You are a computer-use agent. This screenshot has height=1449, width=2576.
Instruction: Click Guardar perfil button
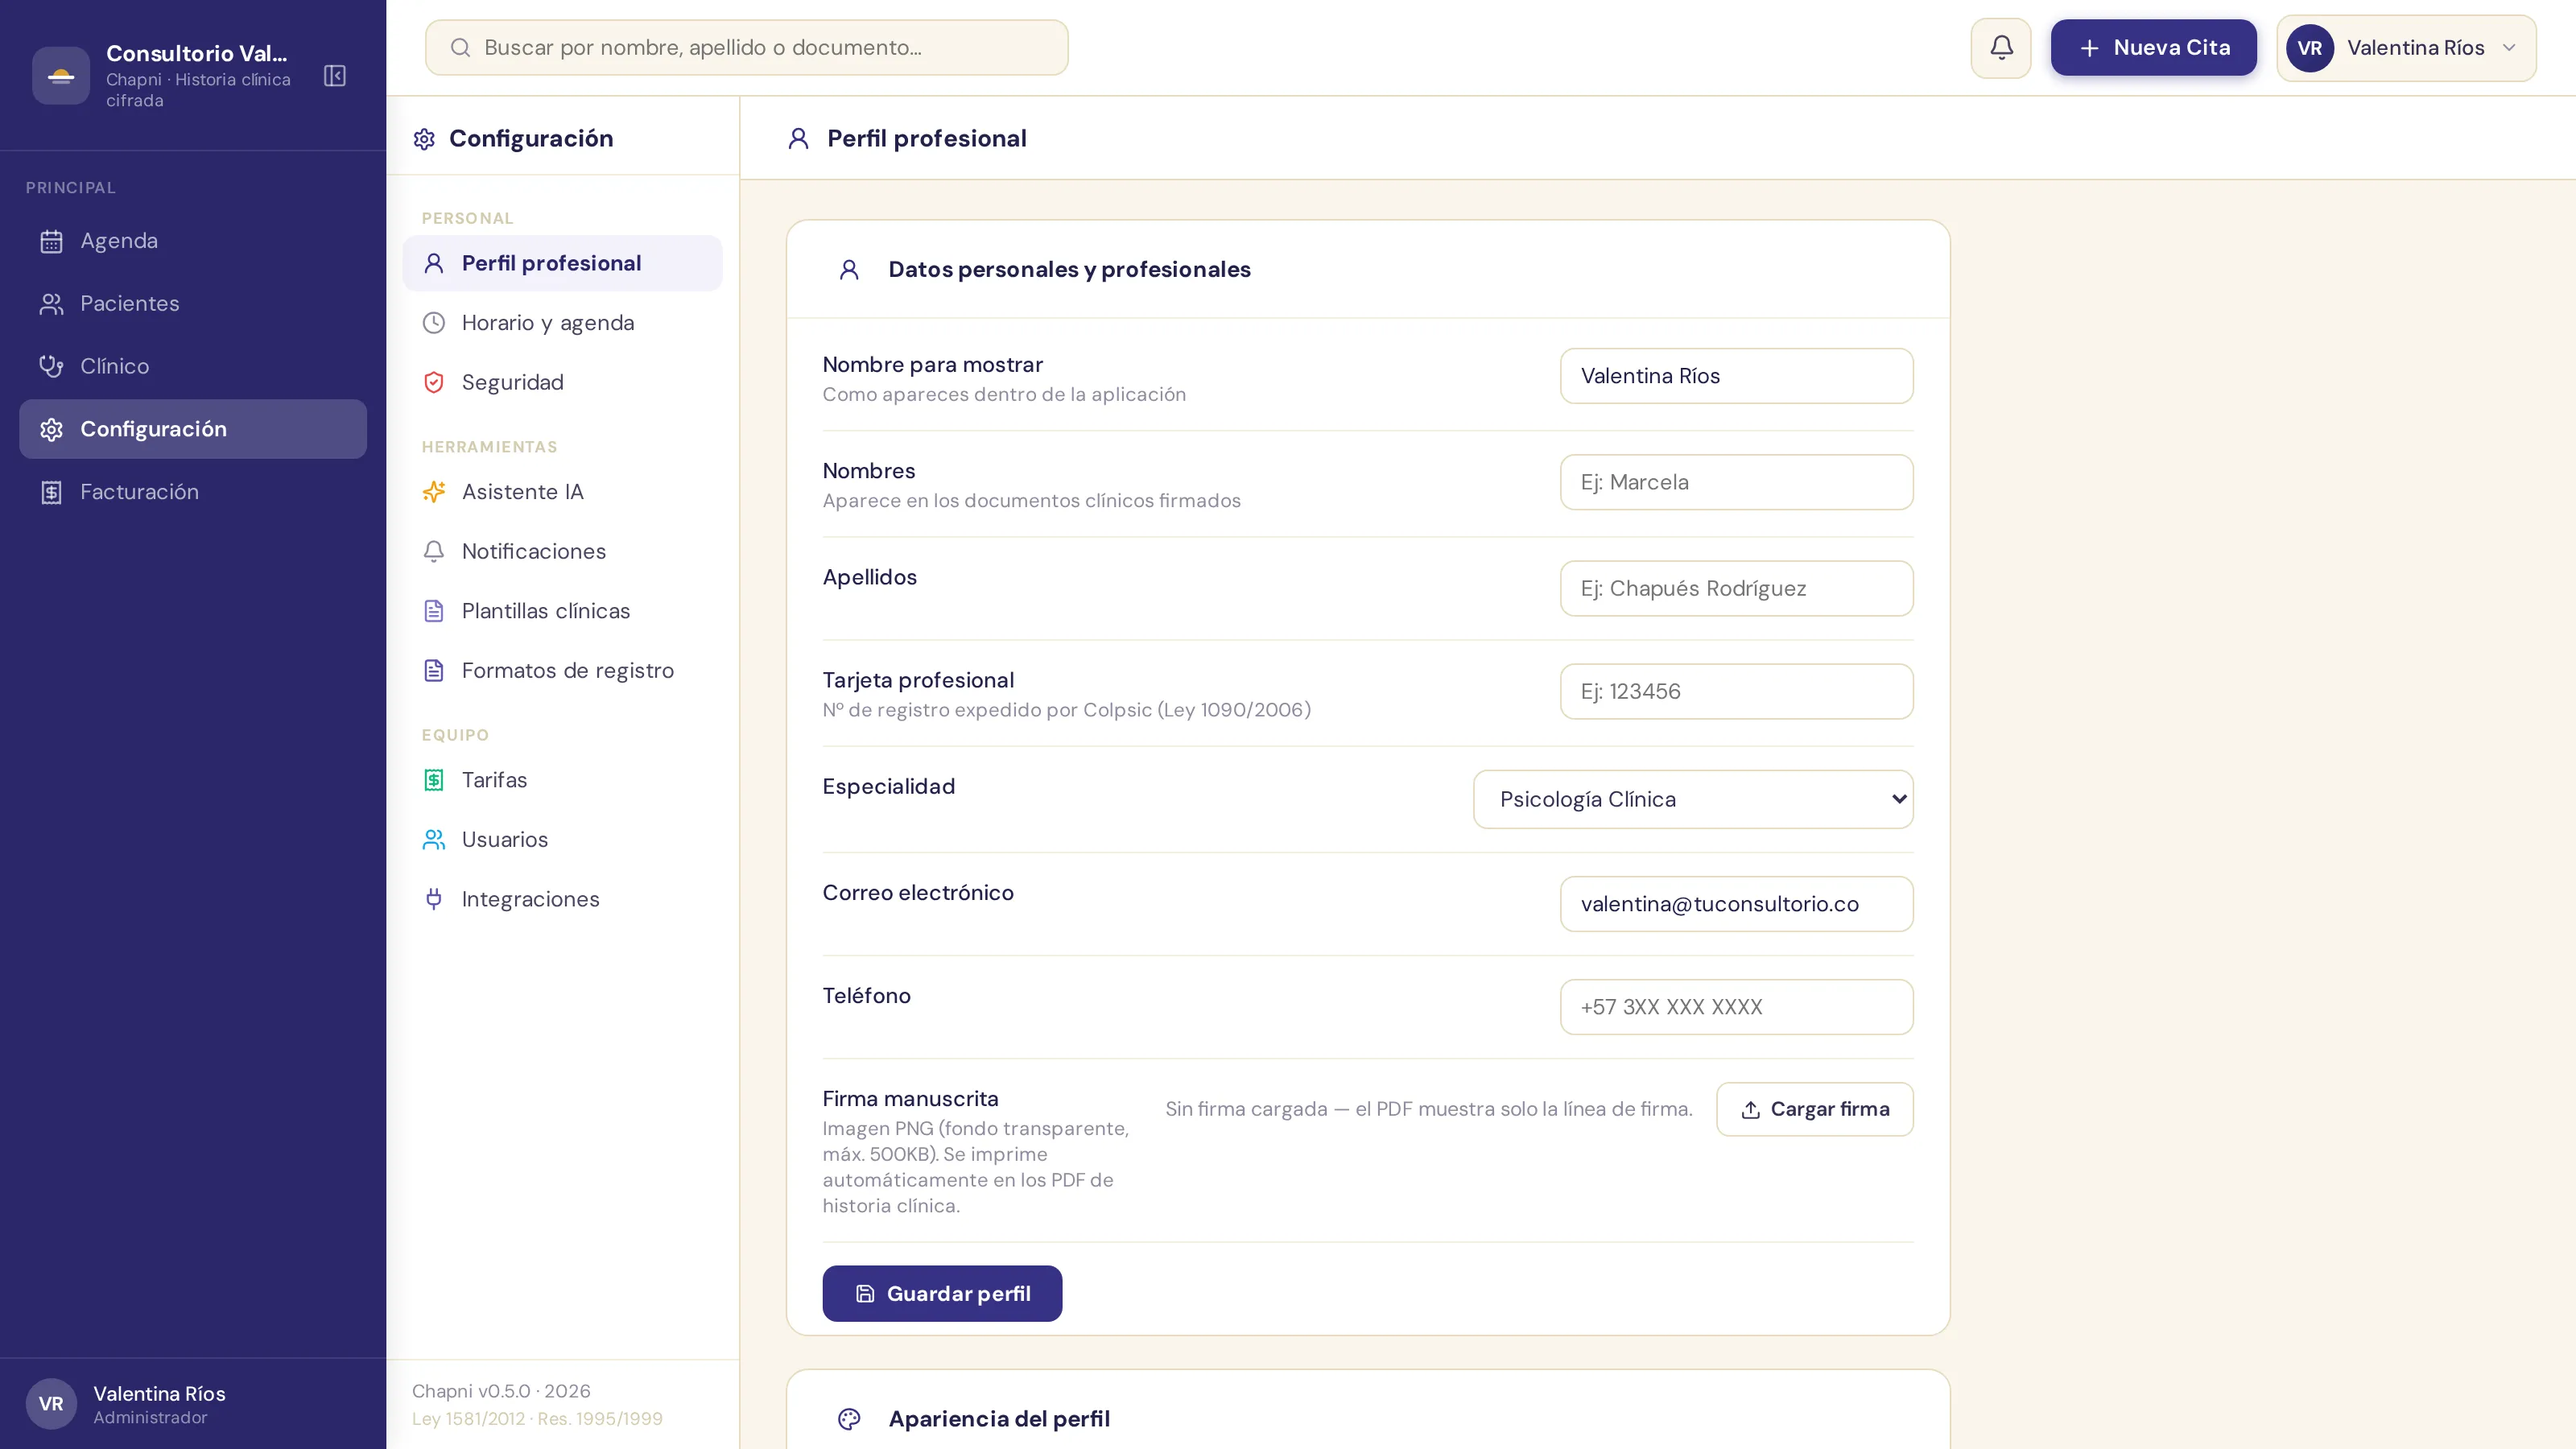click(942, 1294)
